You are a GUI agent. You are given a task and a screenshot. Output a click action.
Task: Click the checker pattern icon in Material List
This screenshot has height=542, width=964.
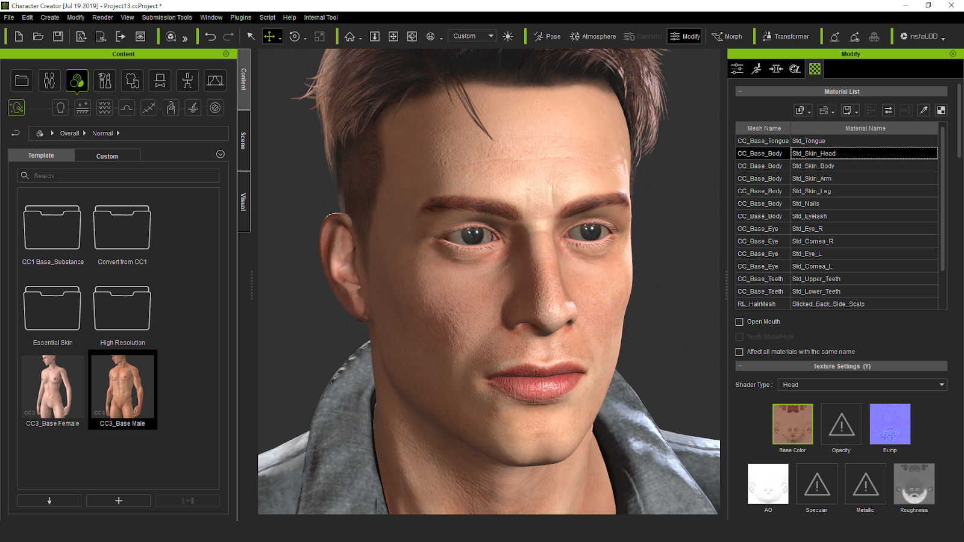pos(941,110)
